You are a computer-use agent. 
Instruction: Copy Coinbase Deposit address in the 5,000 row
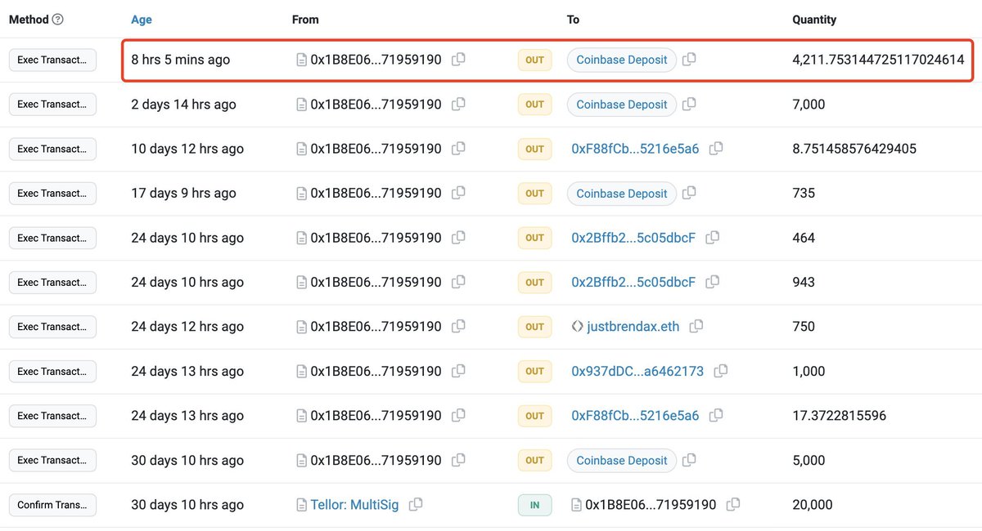(x=689, y=461)
